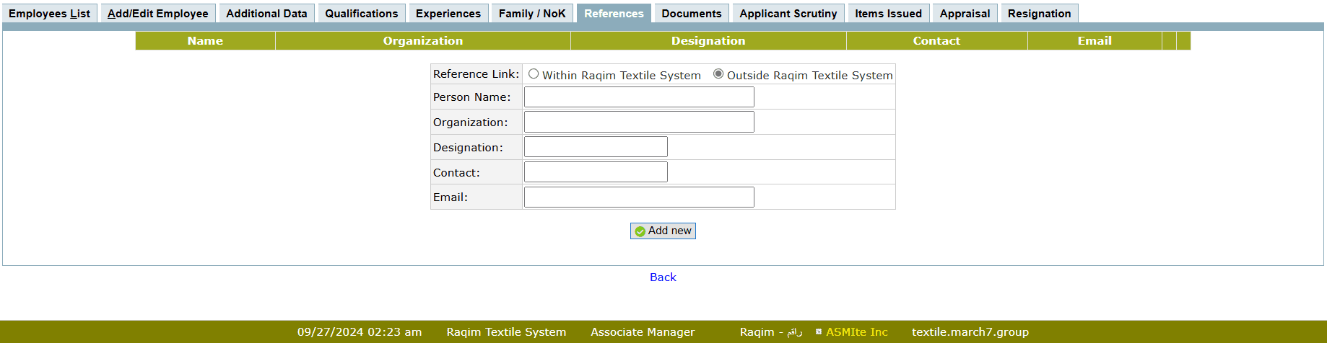
Task: Click into the Person Name field
Action: (639, 97)
